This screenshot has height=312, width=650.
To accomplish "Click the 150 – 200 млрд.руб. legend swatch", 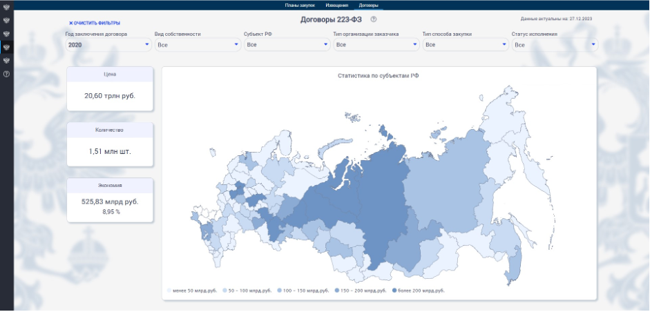I will (336, 291).
